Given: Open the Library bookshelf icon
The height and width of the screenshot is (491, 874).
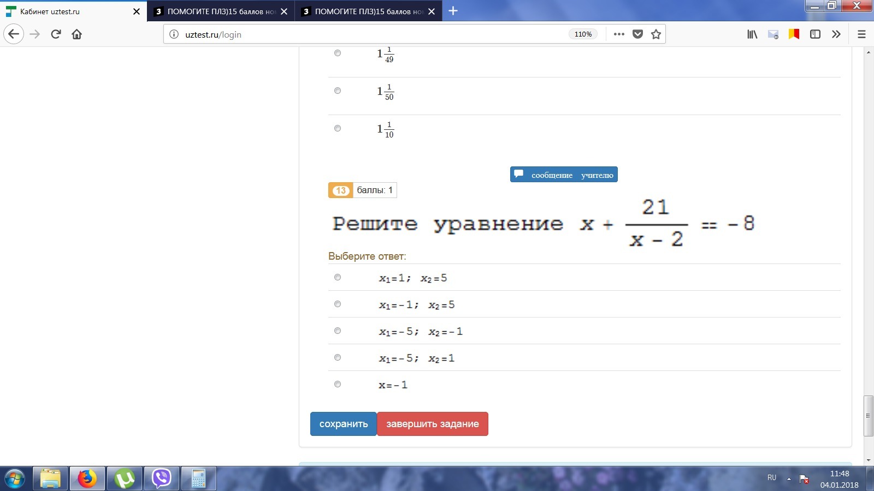Looking at the screenshot, I should coord(752,34).
